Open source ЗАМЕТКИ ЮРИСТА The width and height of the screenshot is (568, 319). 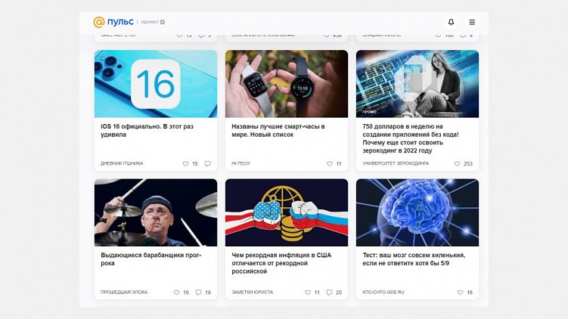pos(253,293)
